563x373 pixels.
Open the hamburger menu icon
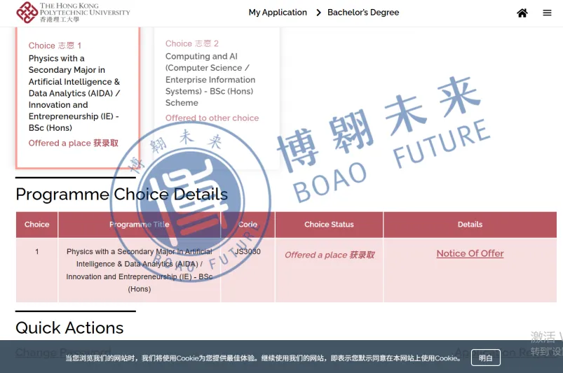[547, 13]
